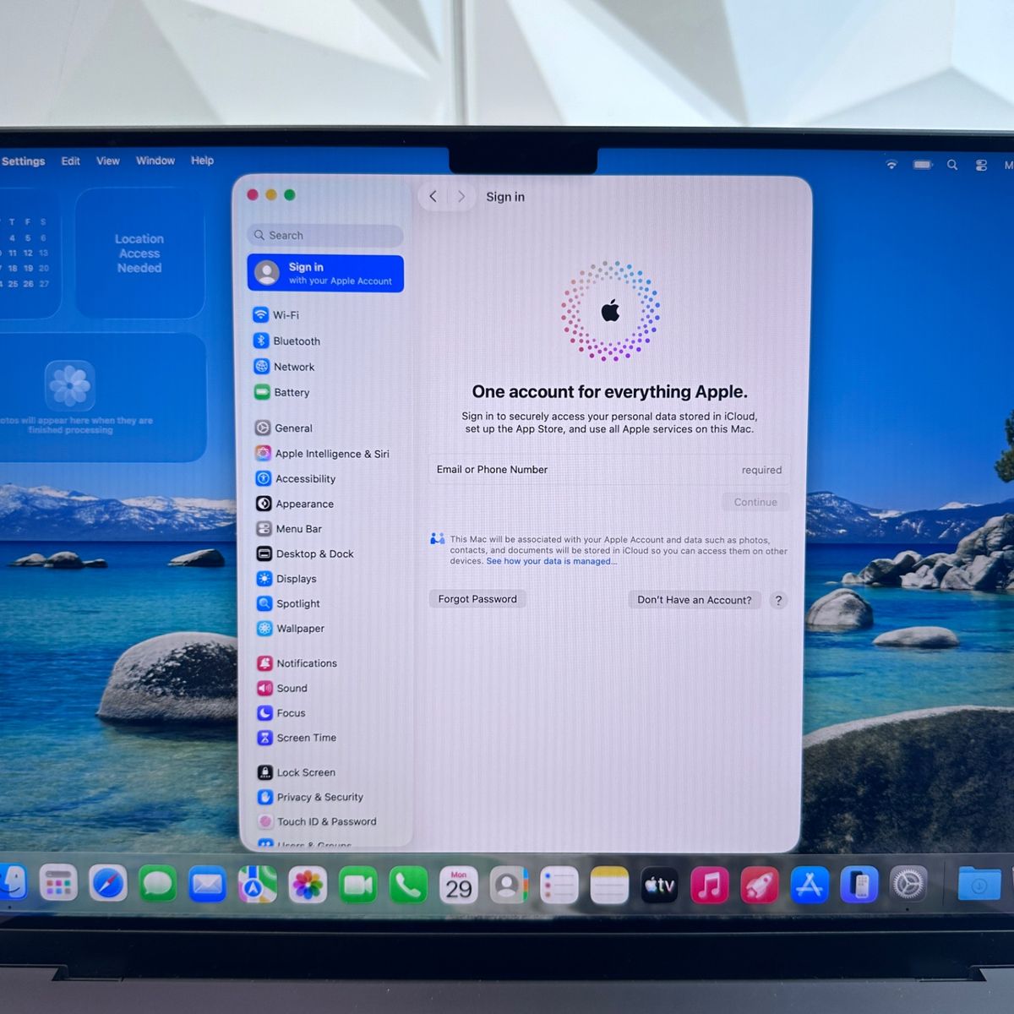Open the Window menu
Screen dimensions: 1014x1014
155,161
